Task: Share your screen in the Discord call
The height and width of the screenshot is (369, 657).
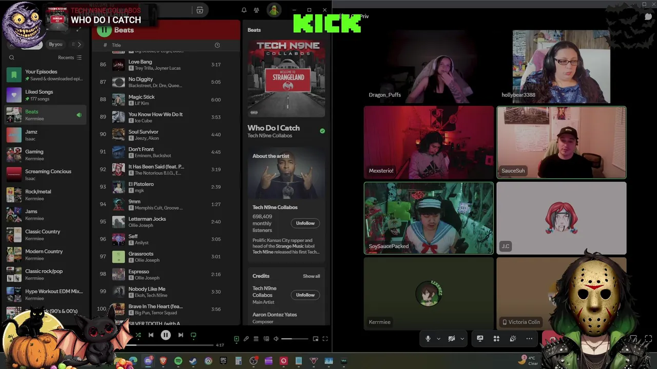Action: click(x=480, y=339)
